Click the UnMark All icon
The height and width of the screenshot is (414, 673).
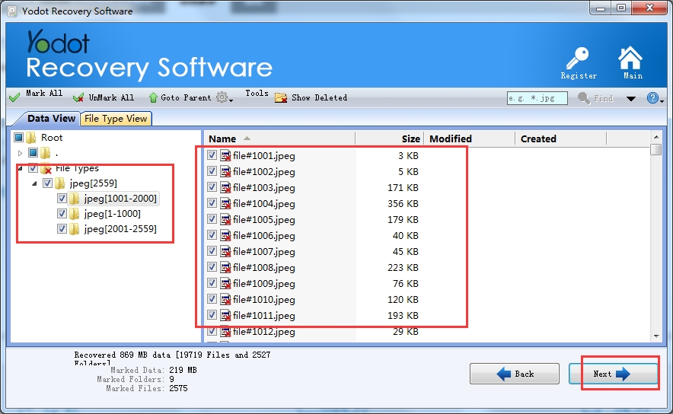[78, 97]
